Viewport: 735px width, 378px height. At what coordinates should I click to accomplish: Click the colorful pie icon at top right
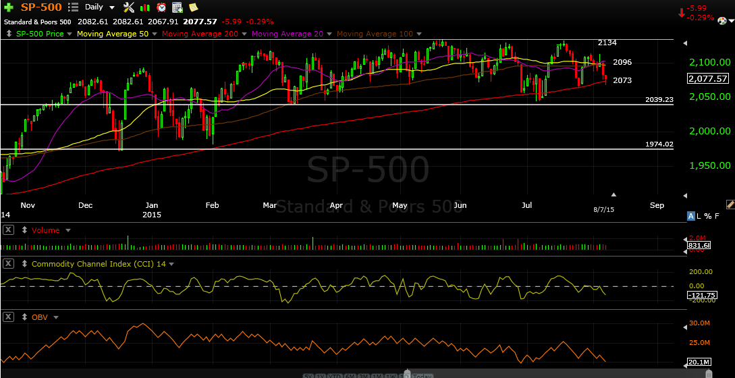(722, 20)
